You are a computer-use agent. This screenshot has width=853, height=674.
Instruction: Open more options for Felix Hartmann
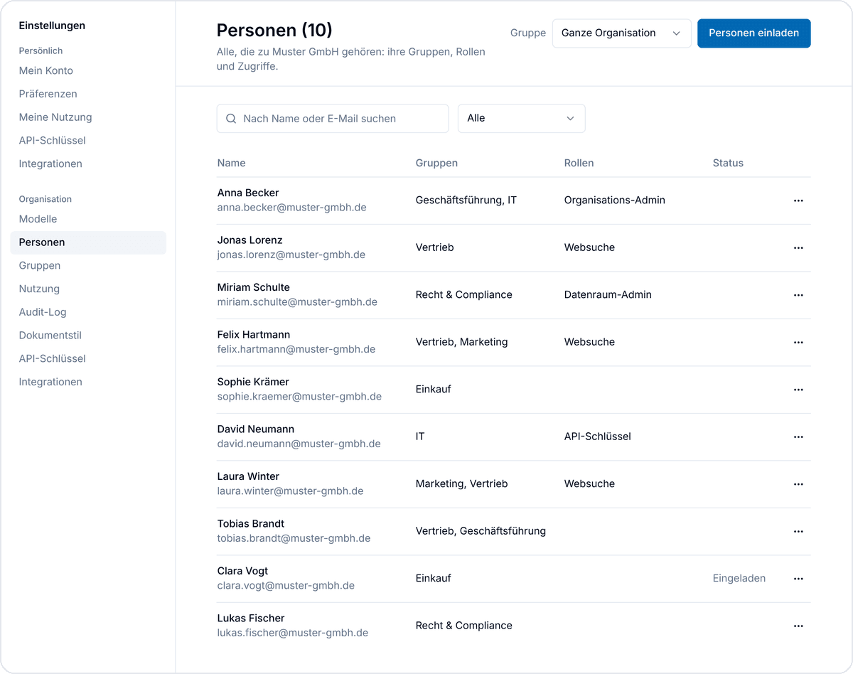tap(798, 342)
